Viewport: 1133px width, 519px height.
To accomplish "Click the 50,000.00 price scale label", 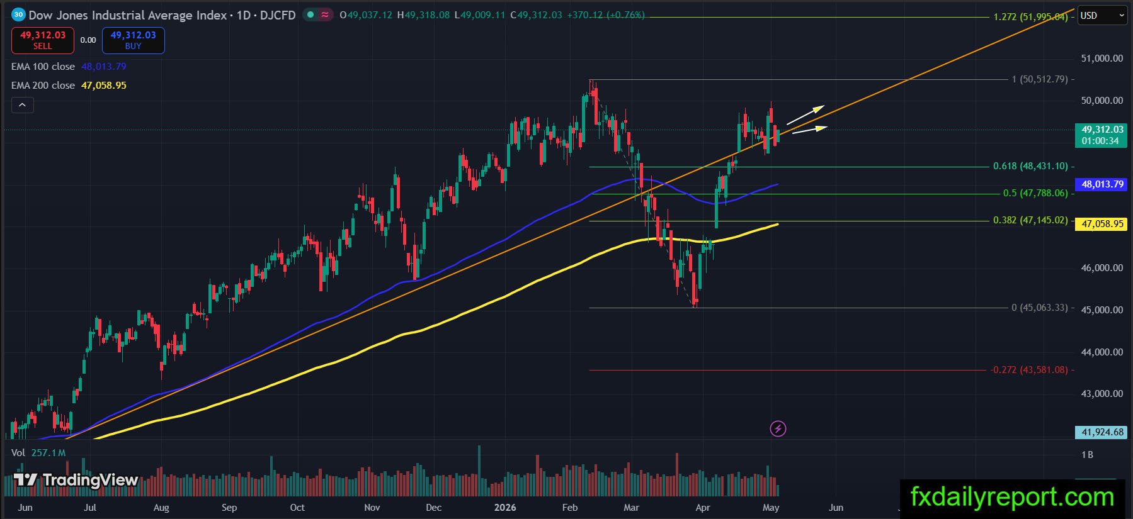I will click(x=1102, y=101).
